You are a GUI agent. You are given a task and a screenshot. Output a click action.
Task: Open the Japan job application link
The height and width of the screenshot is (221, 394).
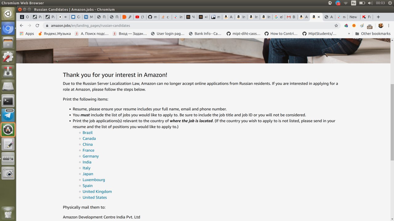[88, 174]
